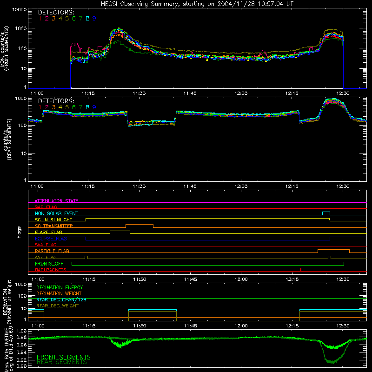The width and height of the screenshot is (372, 372).
Task: Click the SC_TRANSMITTER flag label
Action: point(54,226)
